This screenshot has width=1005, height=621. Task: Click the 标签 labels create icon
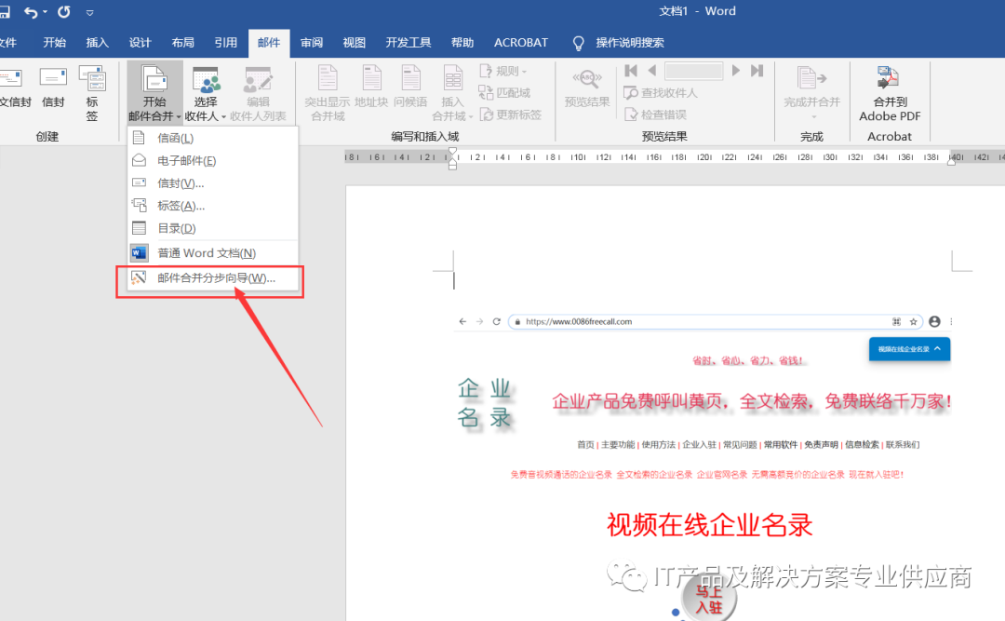click(92, 93)
